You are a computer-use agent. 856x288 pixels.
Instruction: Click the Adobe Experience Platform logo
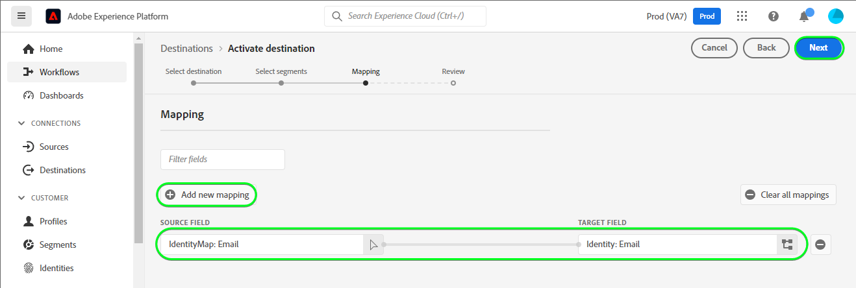click(53, 16)
